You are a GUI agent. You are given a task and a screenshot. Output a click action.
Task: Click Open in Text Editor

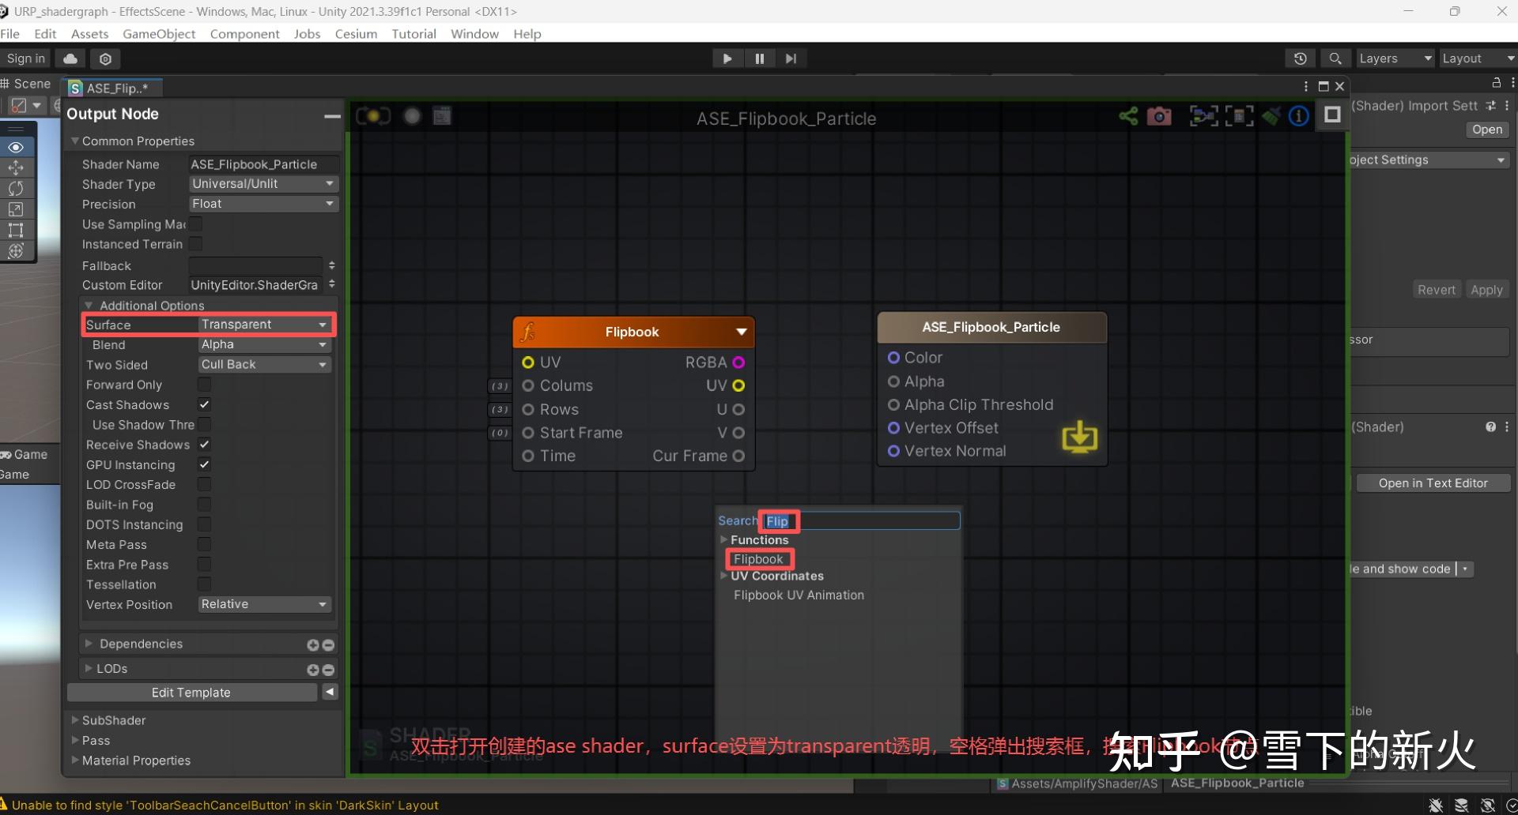(1433, 483)
